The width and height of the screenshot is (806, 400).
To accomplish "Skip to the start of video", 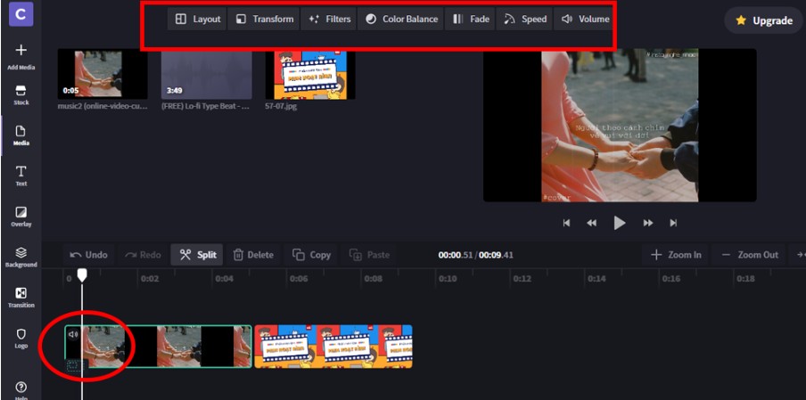I will 566,223.
